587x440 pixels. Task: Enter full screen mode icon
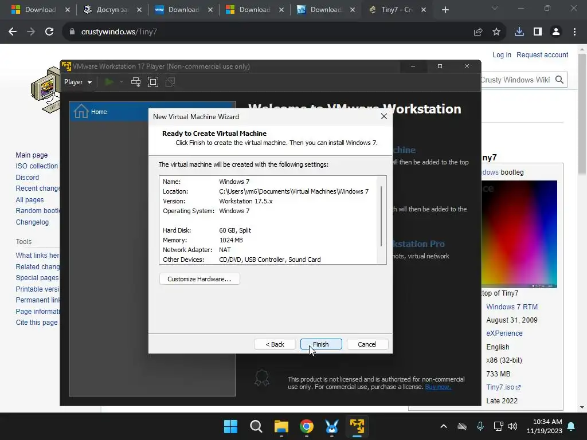(152, 82)
